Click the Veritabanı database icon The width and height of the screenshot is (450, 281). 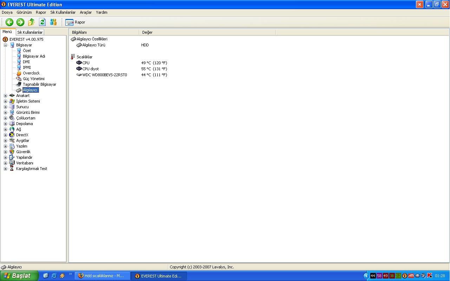[x=12, y=163]
